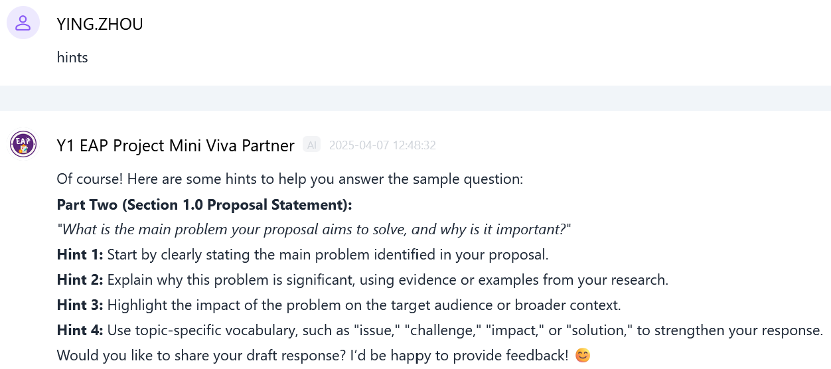This screenshot has width=831, height=369.
Task: Click the gray divider between the messages
Action: coord(415,98)
